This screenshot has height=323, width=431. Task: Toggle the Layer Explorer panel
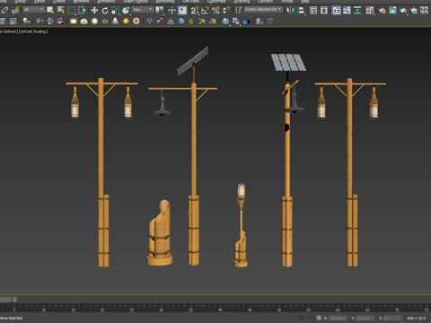[324, 11]
